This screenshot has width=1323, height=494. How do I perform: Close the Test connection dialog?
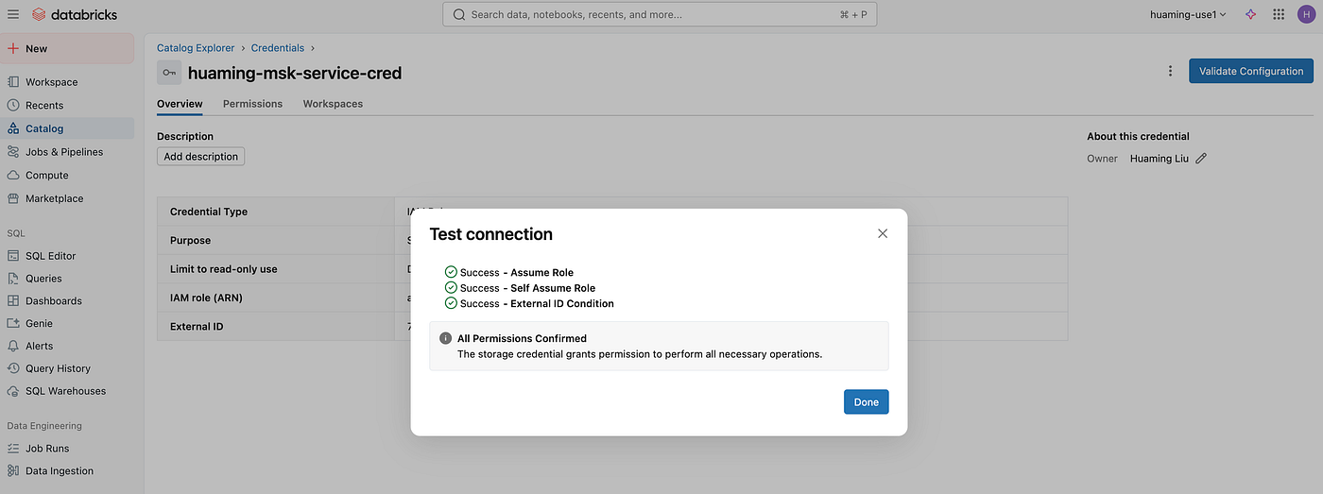coord(883,233)
